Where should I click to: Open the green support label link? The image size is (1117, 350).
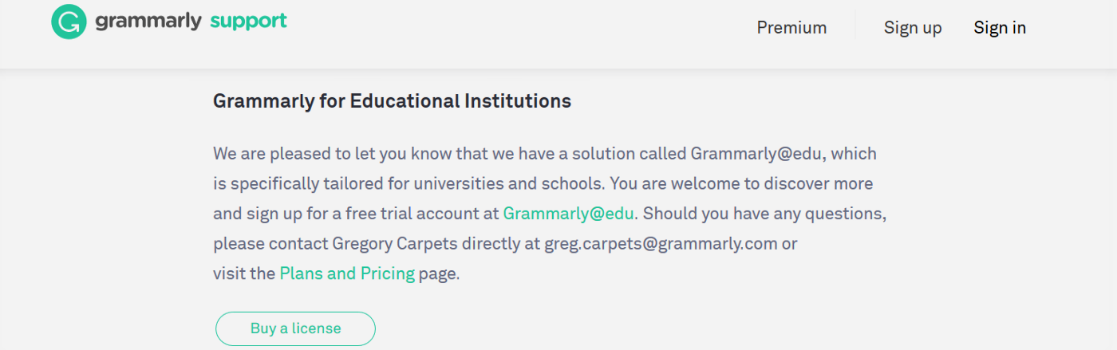(248, 22)
